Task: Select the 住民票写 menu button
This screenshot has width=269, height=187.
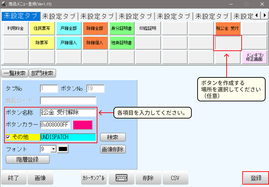Action: pyautogui.click(x=42, y=28)
